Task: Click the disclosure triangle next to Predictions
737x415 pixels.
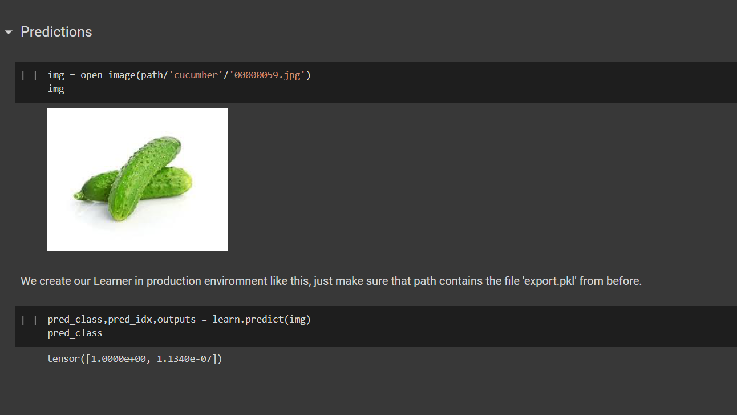Action: 8,33
